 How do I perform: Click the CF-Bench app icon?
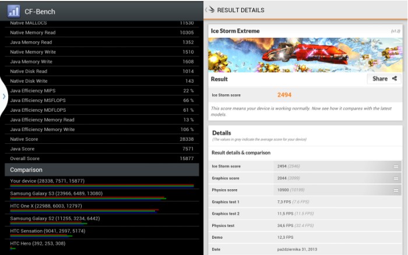pos(13,10)
